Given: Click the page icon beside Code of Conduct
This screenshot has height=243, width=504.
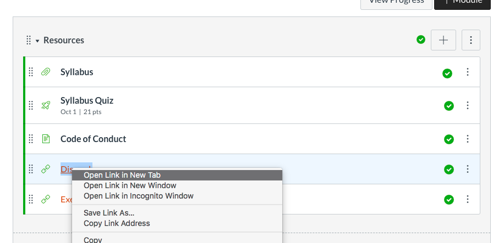Looking at the screenshot, I should [46, 139].
